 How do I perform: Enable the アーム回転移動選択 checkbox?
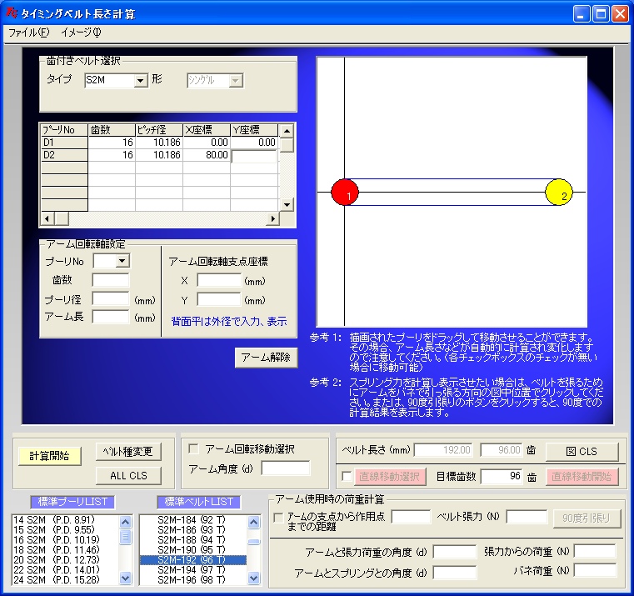tap(194, 448)
